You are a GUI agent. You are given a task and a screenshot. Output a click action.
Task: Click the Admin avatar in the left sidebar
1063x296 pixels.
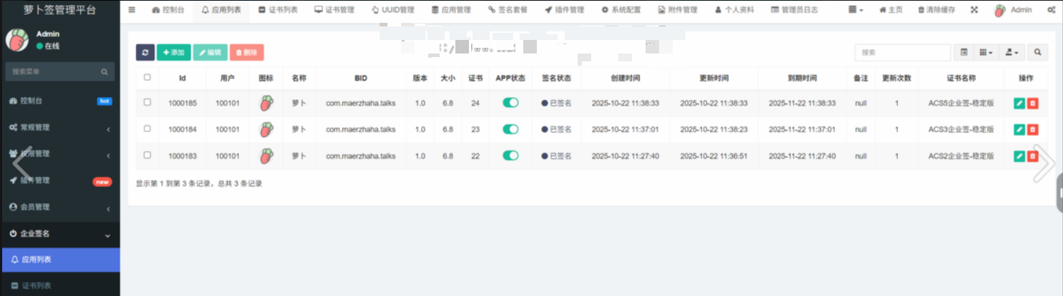17,40
